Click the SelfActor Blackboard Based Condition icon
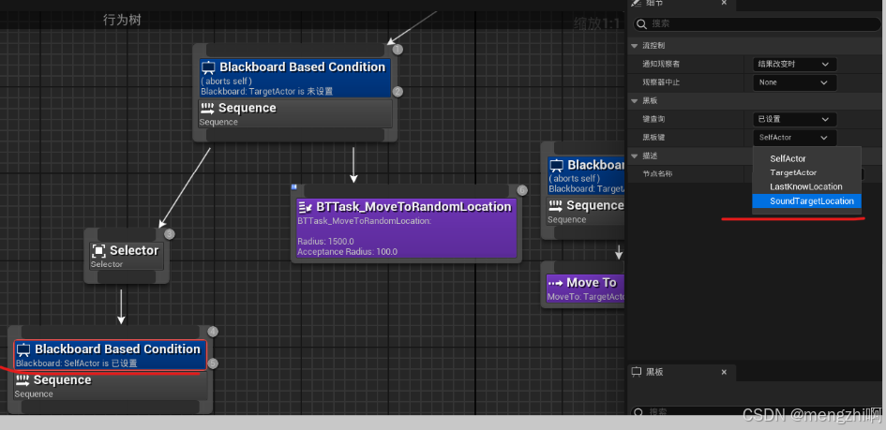This screenshot has width=886, height=430. (x=23, y=349)
